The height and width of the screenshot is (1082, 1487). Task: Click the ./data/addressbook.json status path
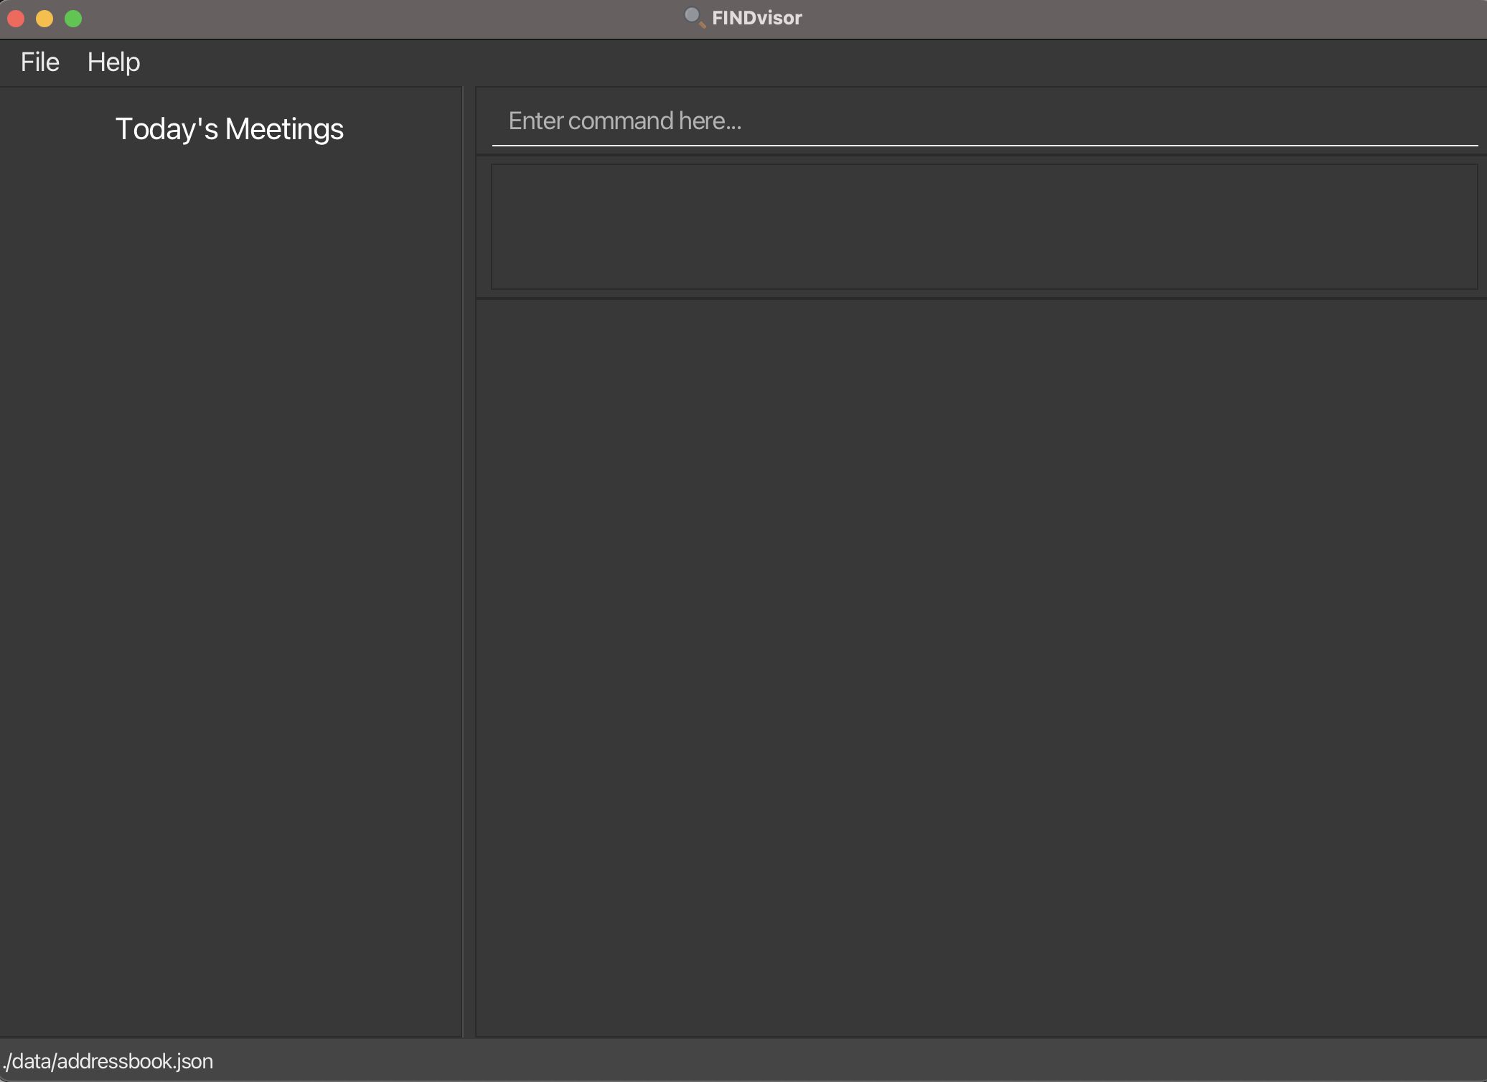click(108, 1061)
